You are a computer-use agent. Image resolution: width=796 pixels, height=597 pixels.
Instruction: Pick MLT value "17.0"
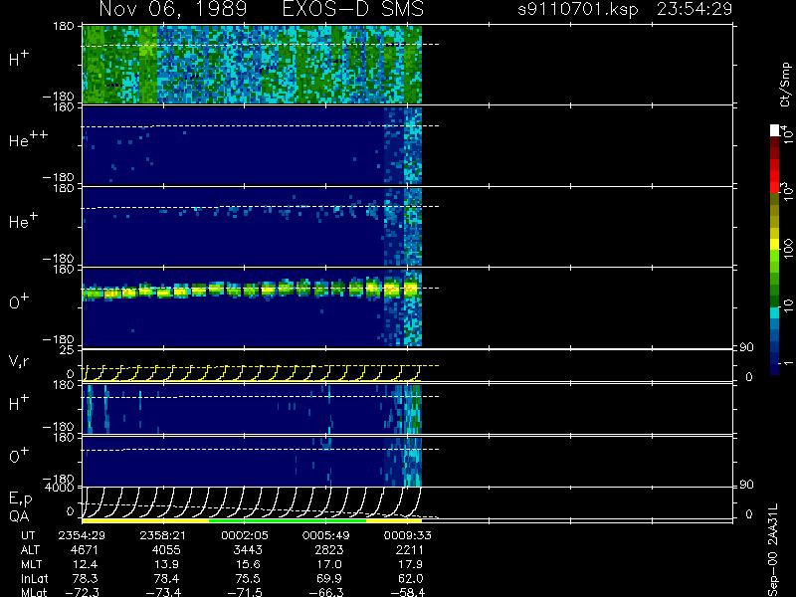(329, 564)
